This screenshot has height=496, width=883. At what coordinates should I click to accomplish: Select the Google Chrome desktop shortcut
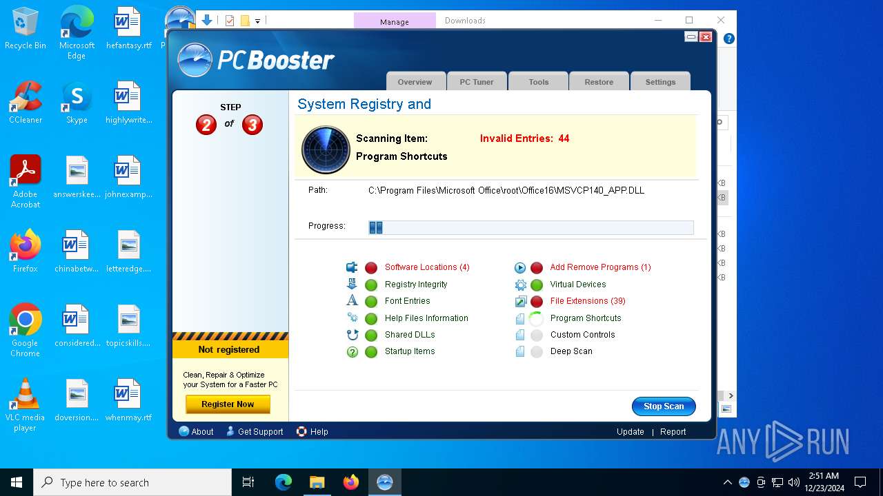(x=26, y=331)
